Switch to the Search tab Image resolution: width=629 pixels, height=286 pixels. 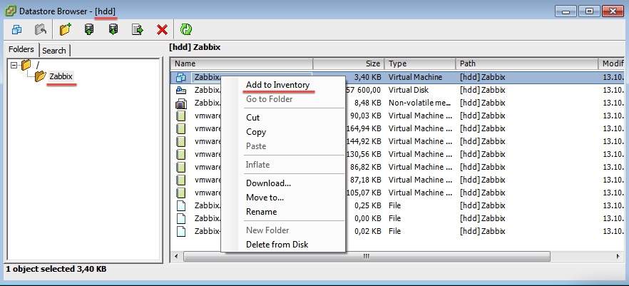(x=53, y=50)
